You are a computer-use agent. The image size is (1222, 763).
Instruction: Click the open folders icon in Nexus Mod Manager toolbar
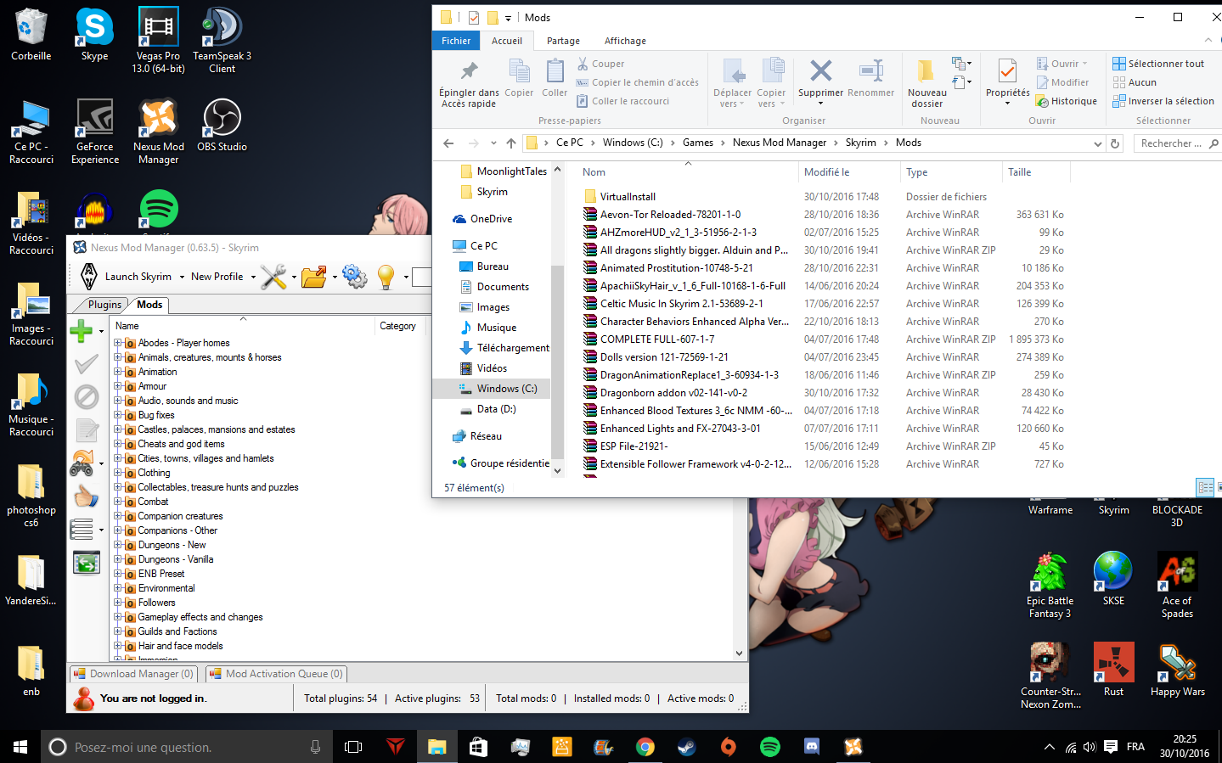pos(313,277)
